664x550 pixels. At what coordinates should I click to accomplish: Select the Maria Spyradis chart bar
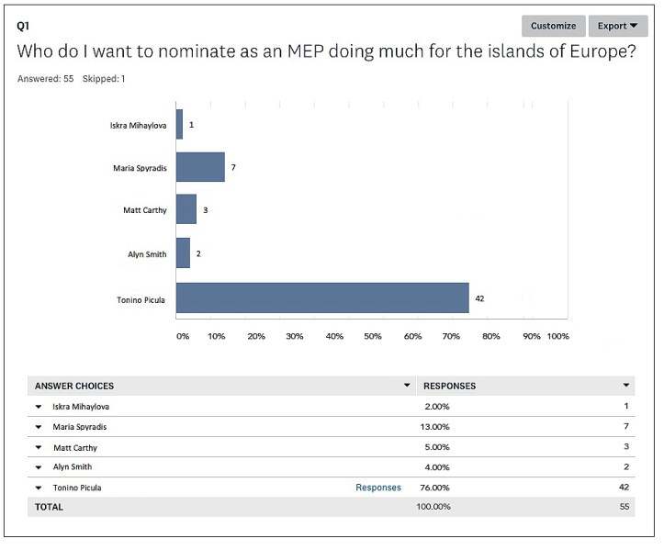(x=199, y=167)
